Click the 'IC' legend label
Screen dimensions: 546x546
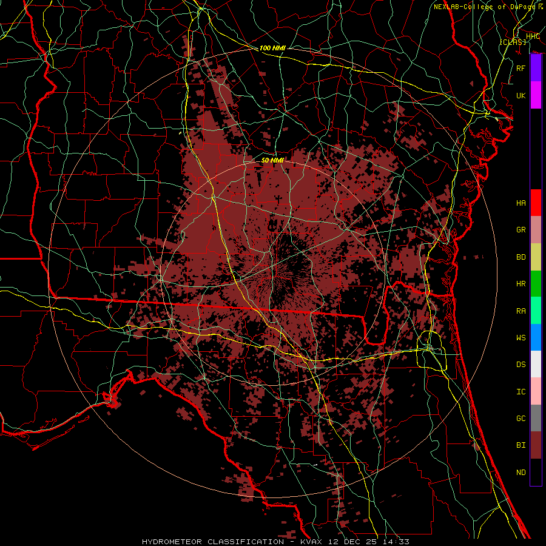click(x=521, y=392)
